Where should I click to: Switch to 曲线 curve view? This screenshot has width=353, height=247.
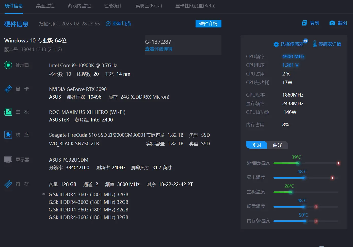point(278,145)
